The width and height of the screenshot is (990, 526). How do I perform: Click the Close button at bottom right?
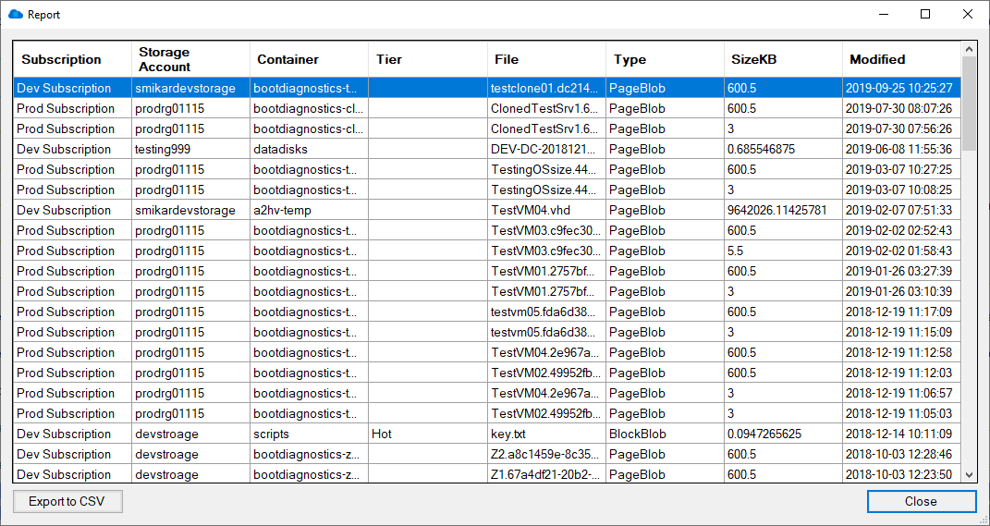[x=922, y=501]
